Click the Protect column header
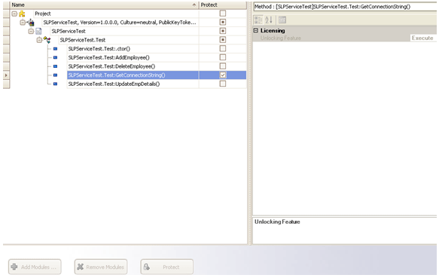Image resolution: width=439 pixels, height=278 pixels. [x=223, y=5]
